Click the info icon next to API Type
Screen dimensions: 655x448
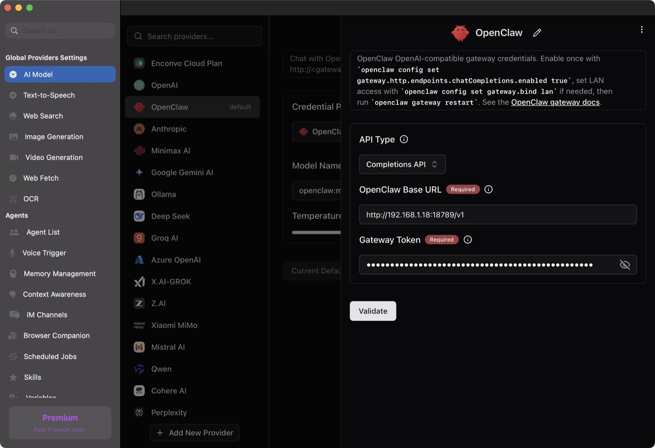404,139
